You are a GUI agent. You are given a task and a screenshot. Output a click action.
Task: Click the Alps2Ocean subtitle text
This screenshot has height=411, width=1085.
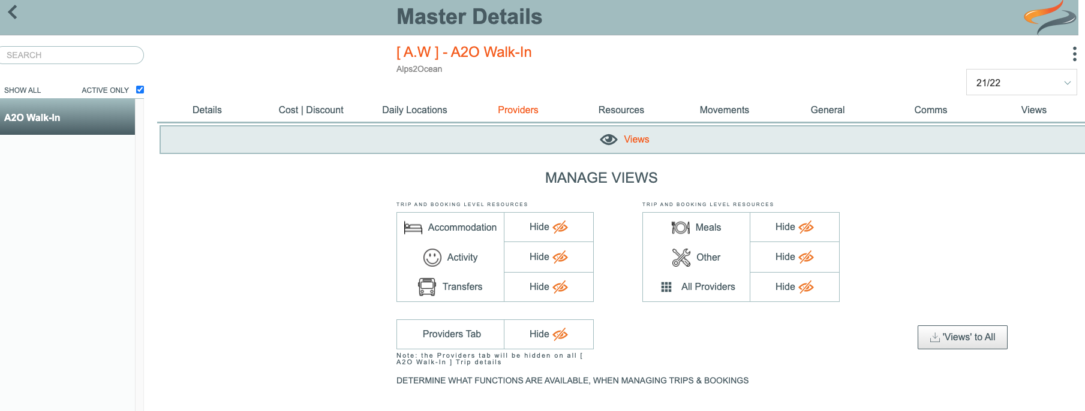tap(419, 69)
